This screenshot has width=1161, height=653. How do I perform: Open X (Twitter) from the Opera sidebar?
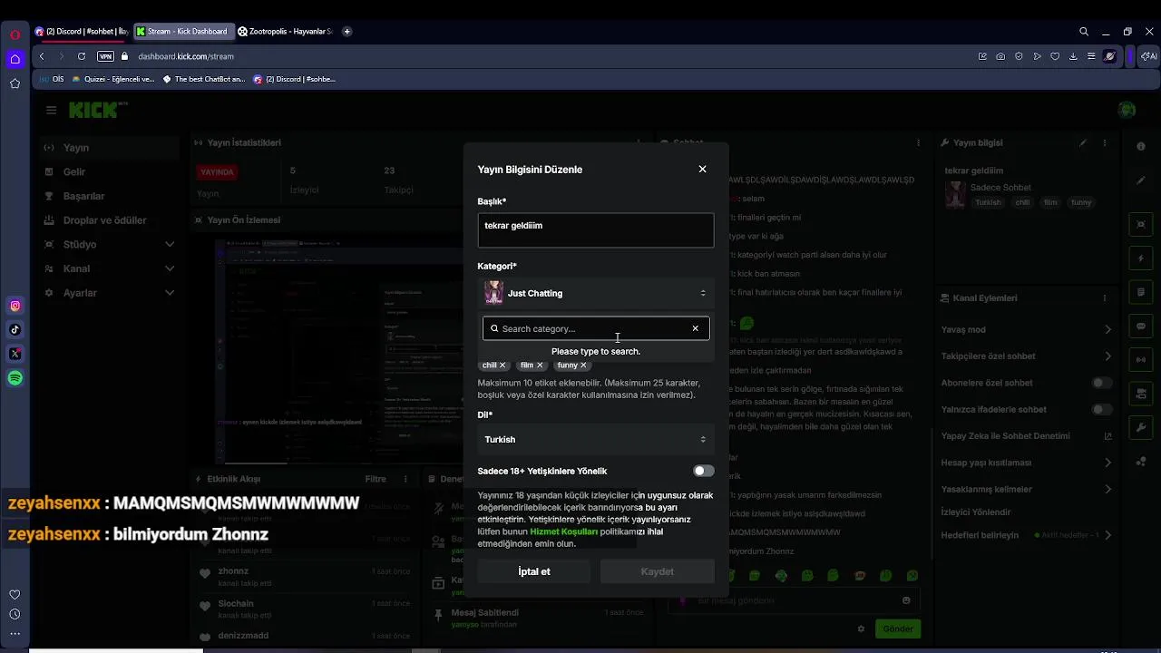point(15,354)
